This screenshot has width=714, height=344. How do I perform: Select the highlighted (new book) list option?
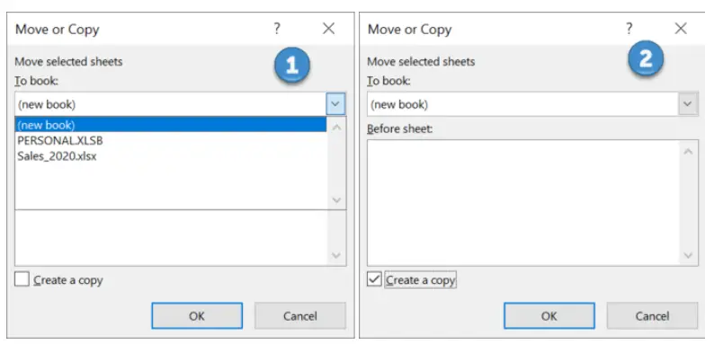tap(171, 125)
